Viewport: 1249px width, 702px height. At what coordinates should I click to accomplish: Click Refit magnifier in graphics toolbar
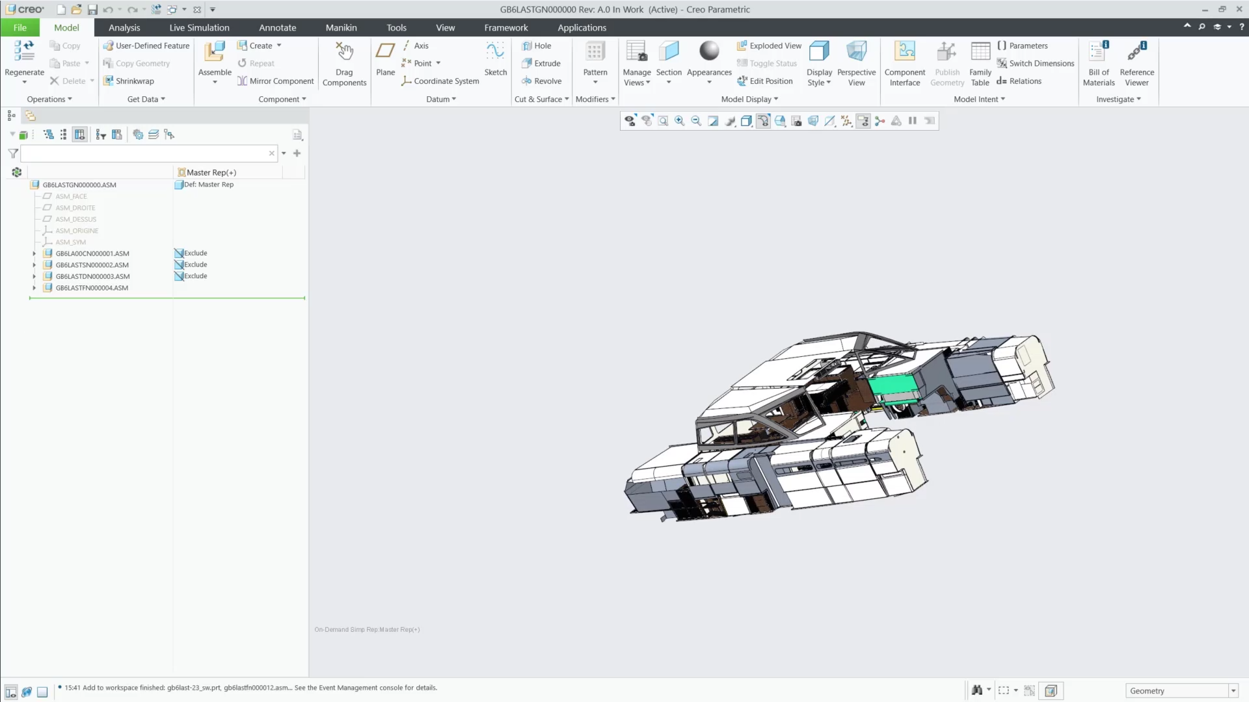(x=663, y=121)
